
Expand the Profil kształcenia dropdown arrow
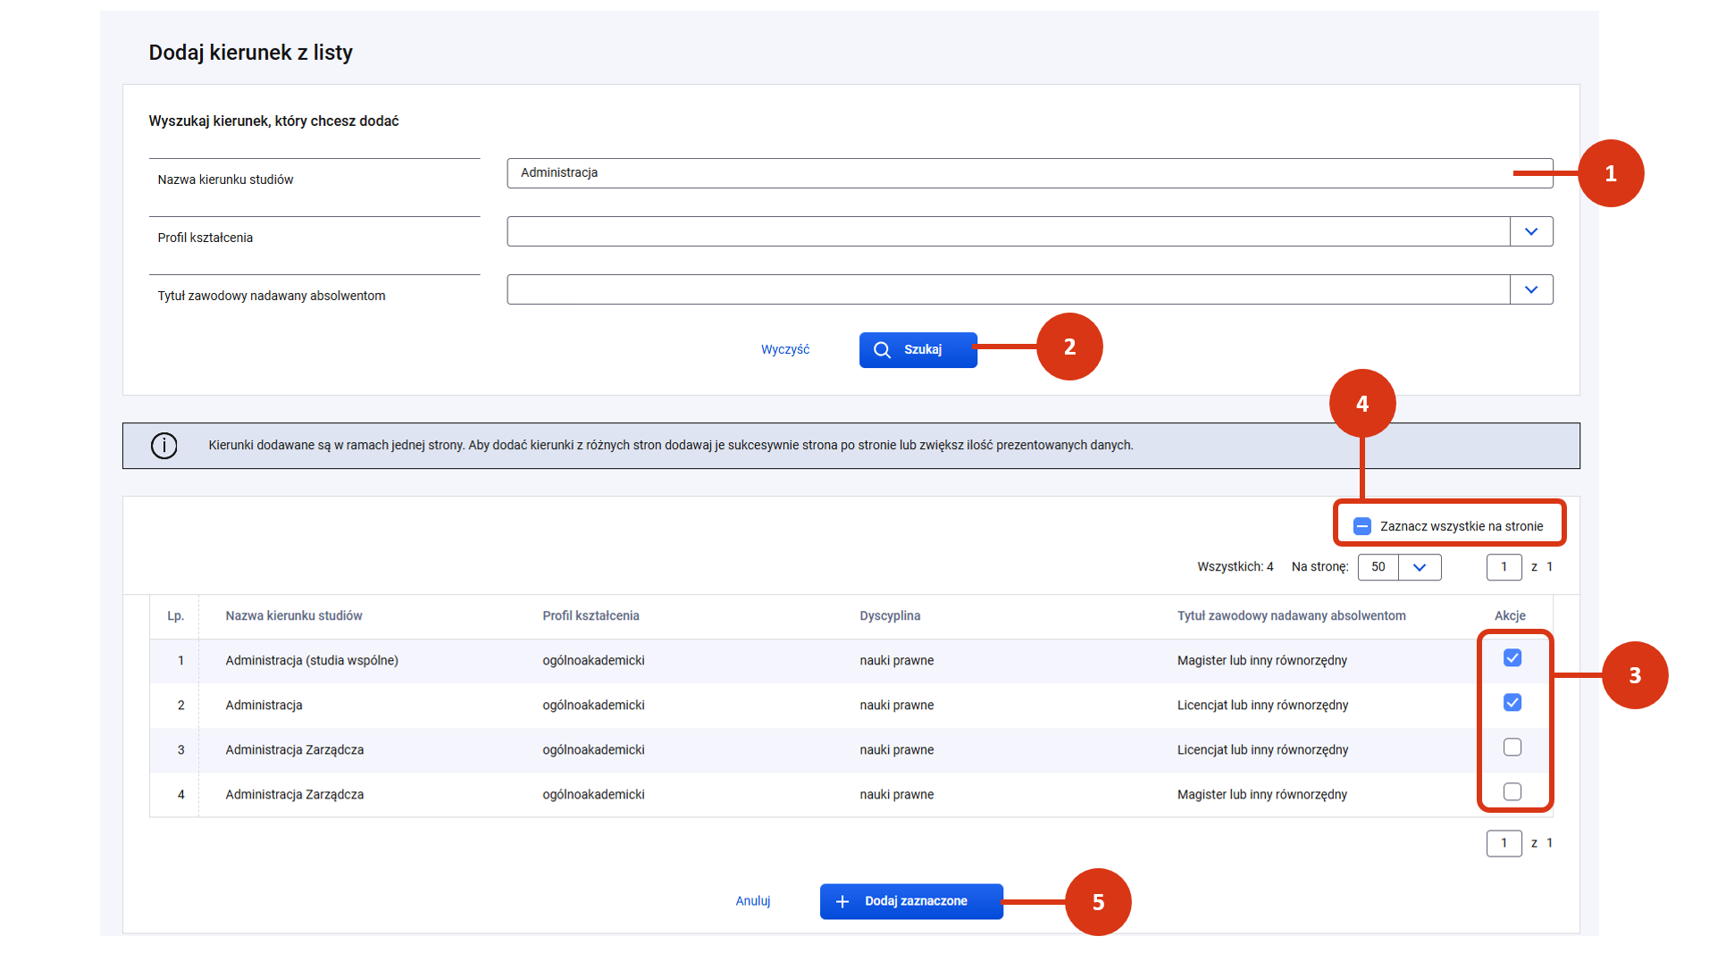(x=1531, y=232)
